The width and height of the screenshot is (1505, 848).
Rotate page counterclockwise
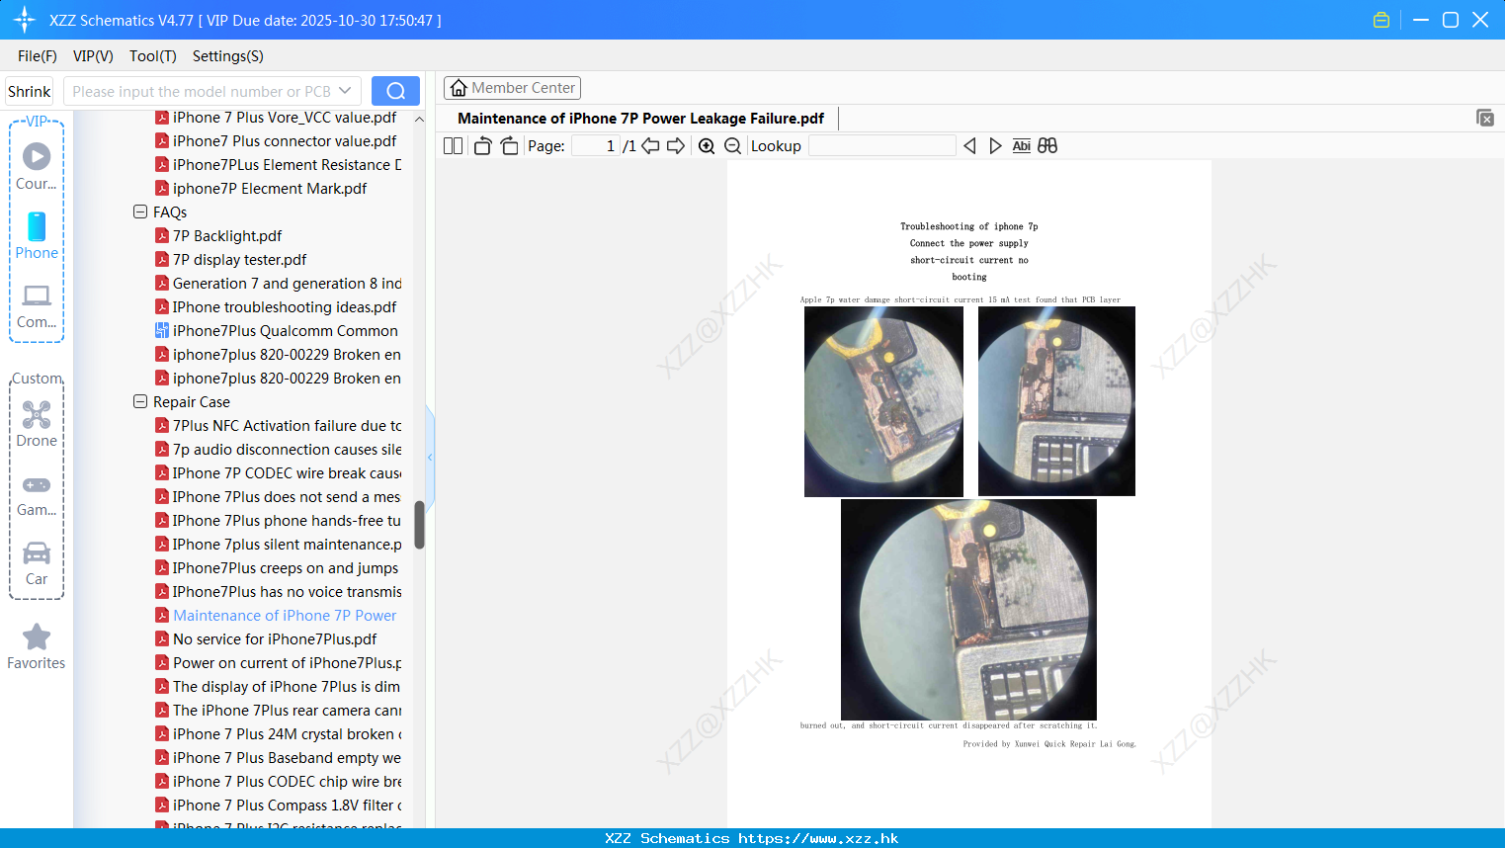coord(482,145)
